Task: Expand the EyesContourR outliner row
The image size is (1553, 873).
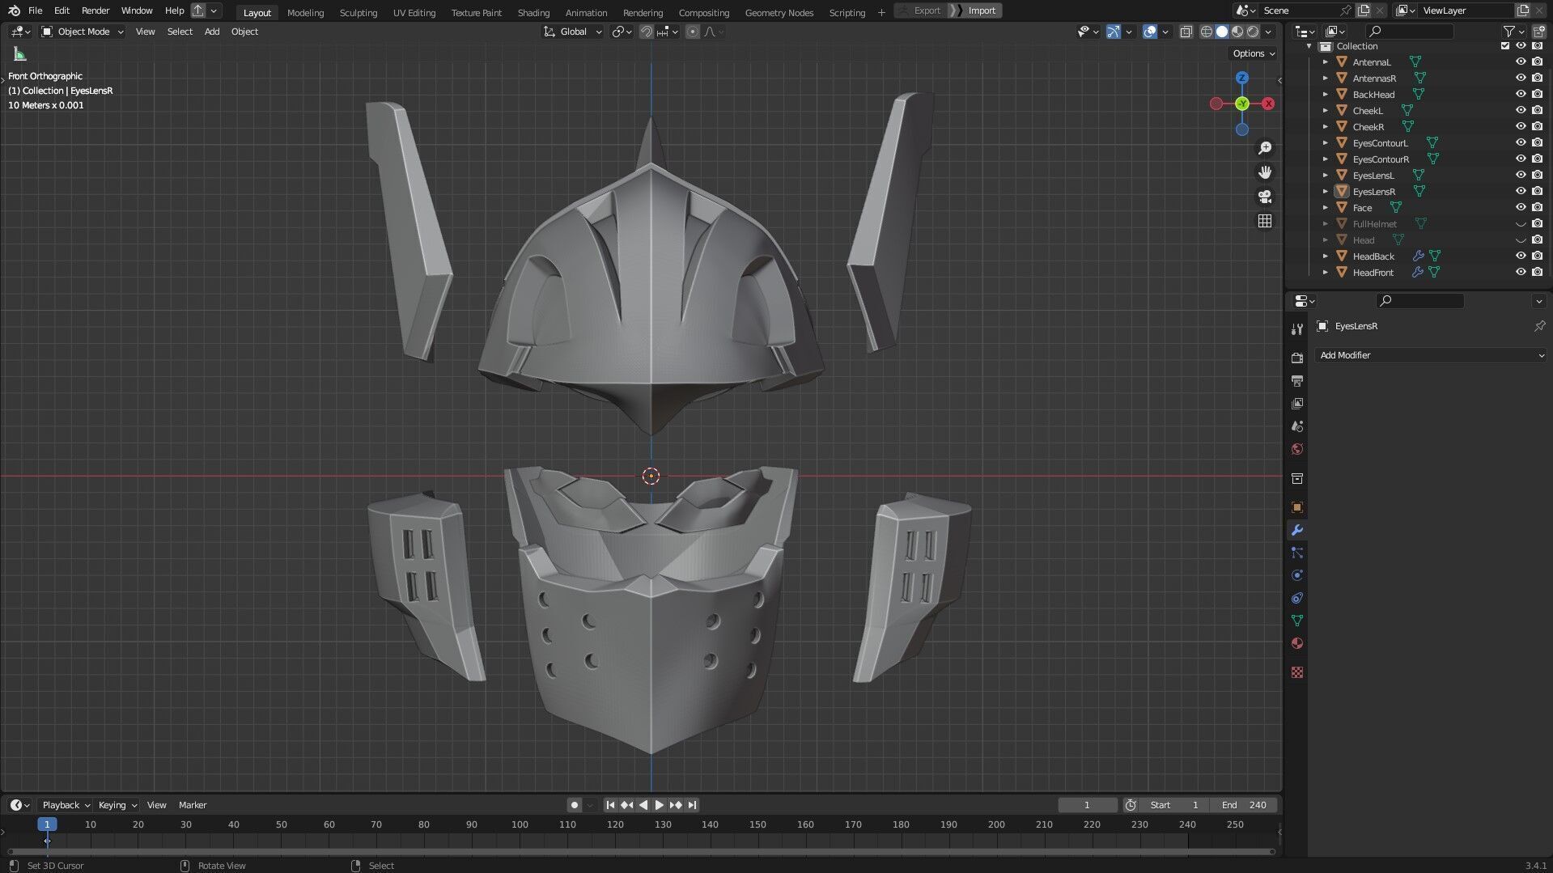Action: pos(1325,159)
